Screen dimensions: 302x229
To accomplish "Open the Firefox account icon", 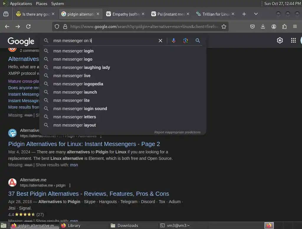I will coord(274,26).
